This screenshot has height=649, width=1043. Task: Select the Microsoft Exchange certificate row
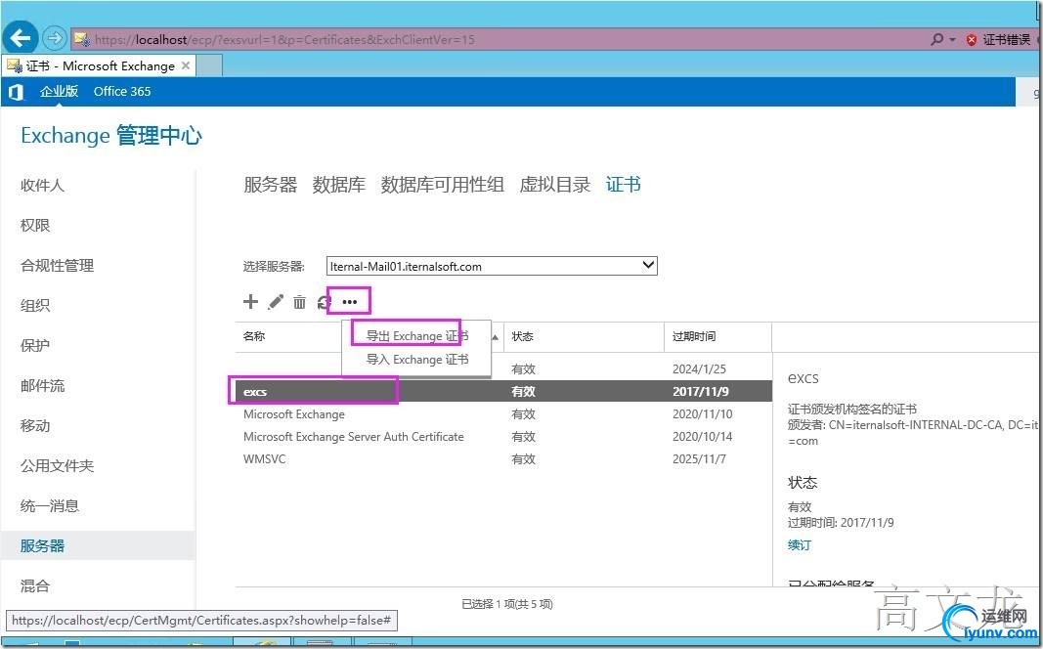(x=503, y=414)
